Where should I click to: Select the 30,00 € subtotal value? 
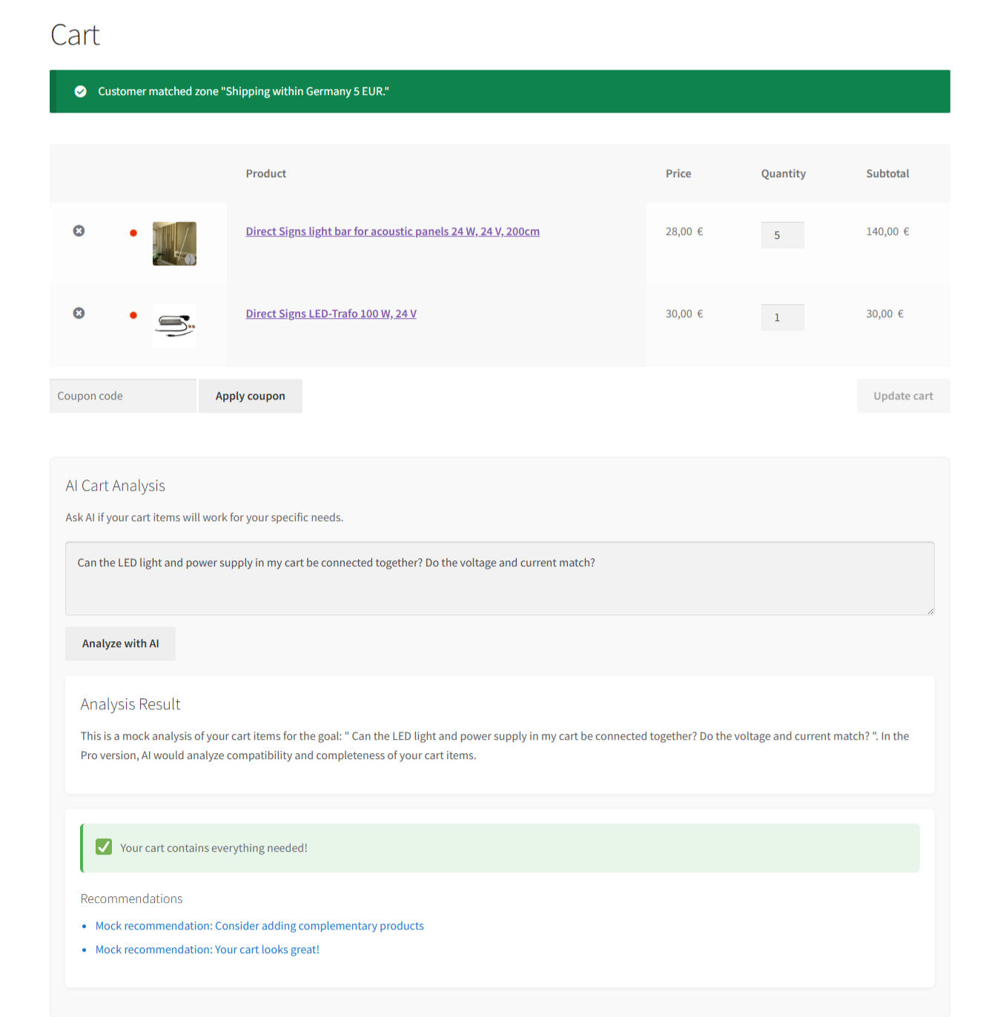pos(884,314)
